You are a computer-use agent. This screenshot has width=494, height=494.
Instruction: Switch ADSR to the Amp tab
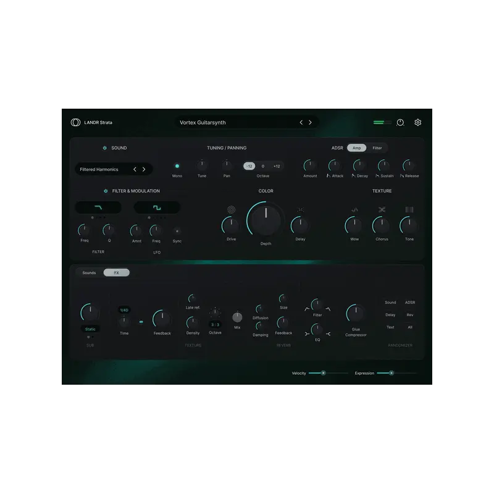tap(357, 148)
